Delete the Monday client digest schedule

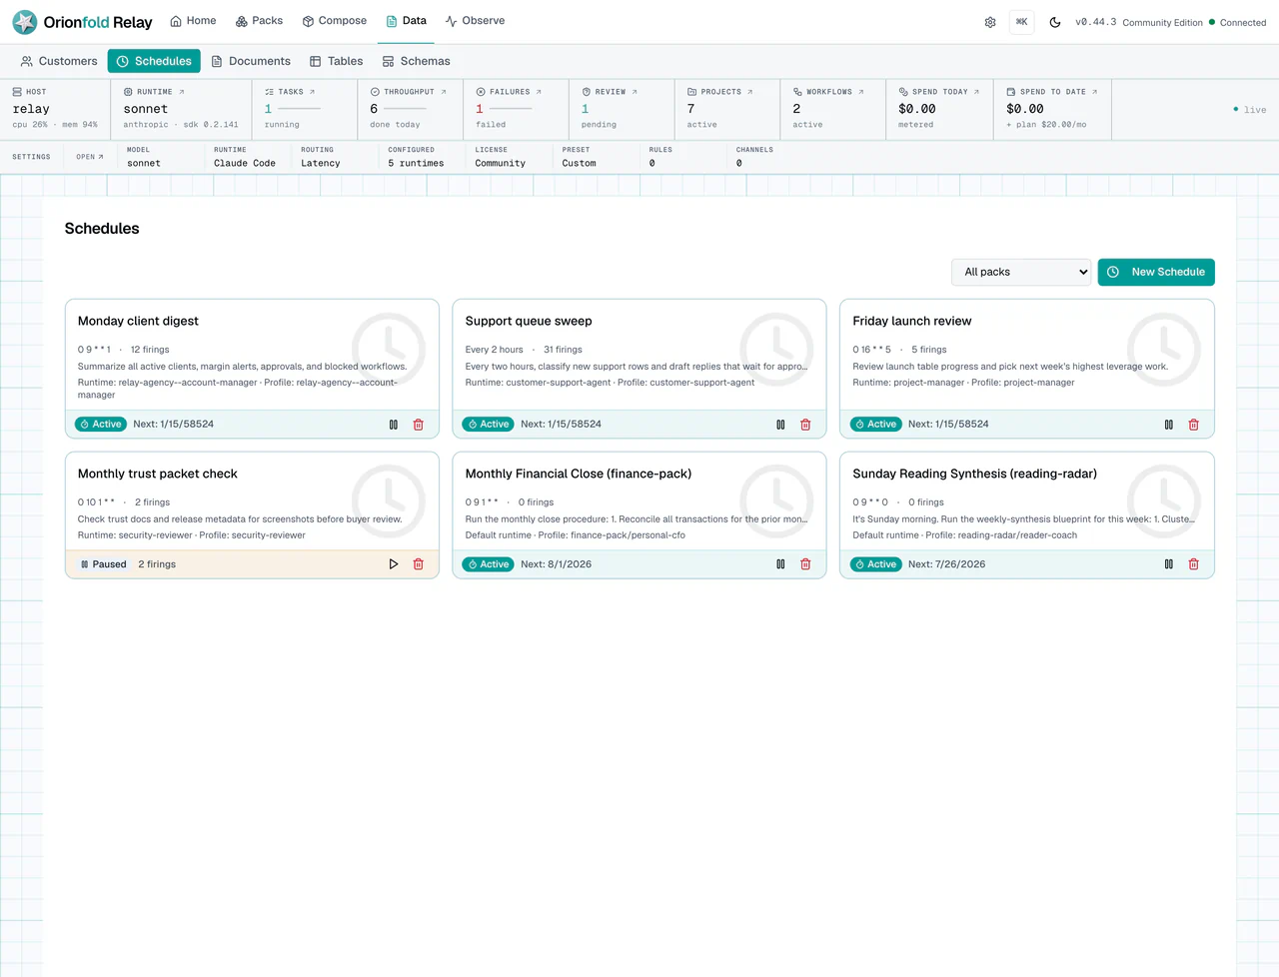(419, 425)
